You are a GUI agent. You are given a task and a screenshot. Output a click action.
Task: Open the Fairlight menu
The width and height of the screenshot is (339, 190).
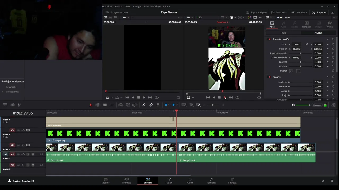tap(137, 6)
